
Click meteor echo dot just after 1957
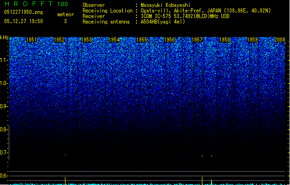202,155
